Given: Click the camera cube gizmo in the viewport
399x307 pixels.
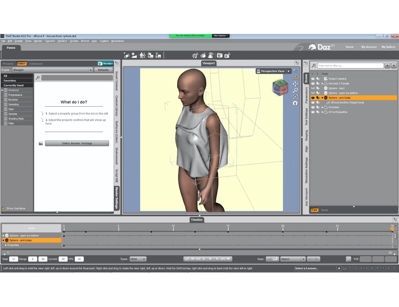Looking at the screenshot, I should point(280,87).
